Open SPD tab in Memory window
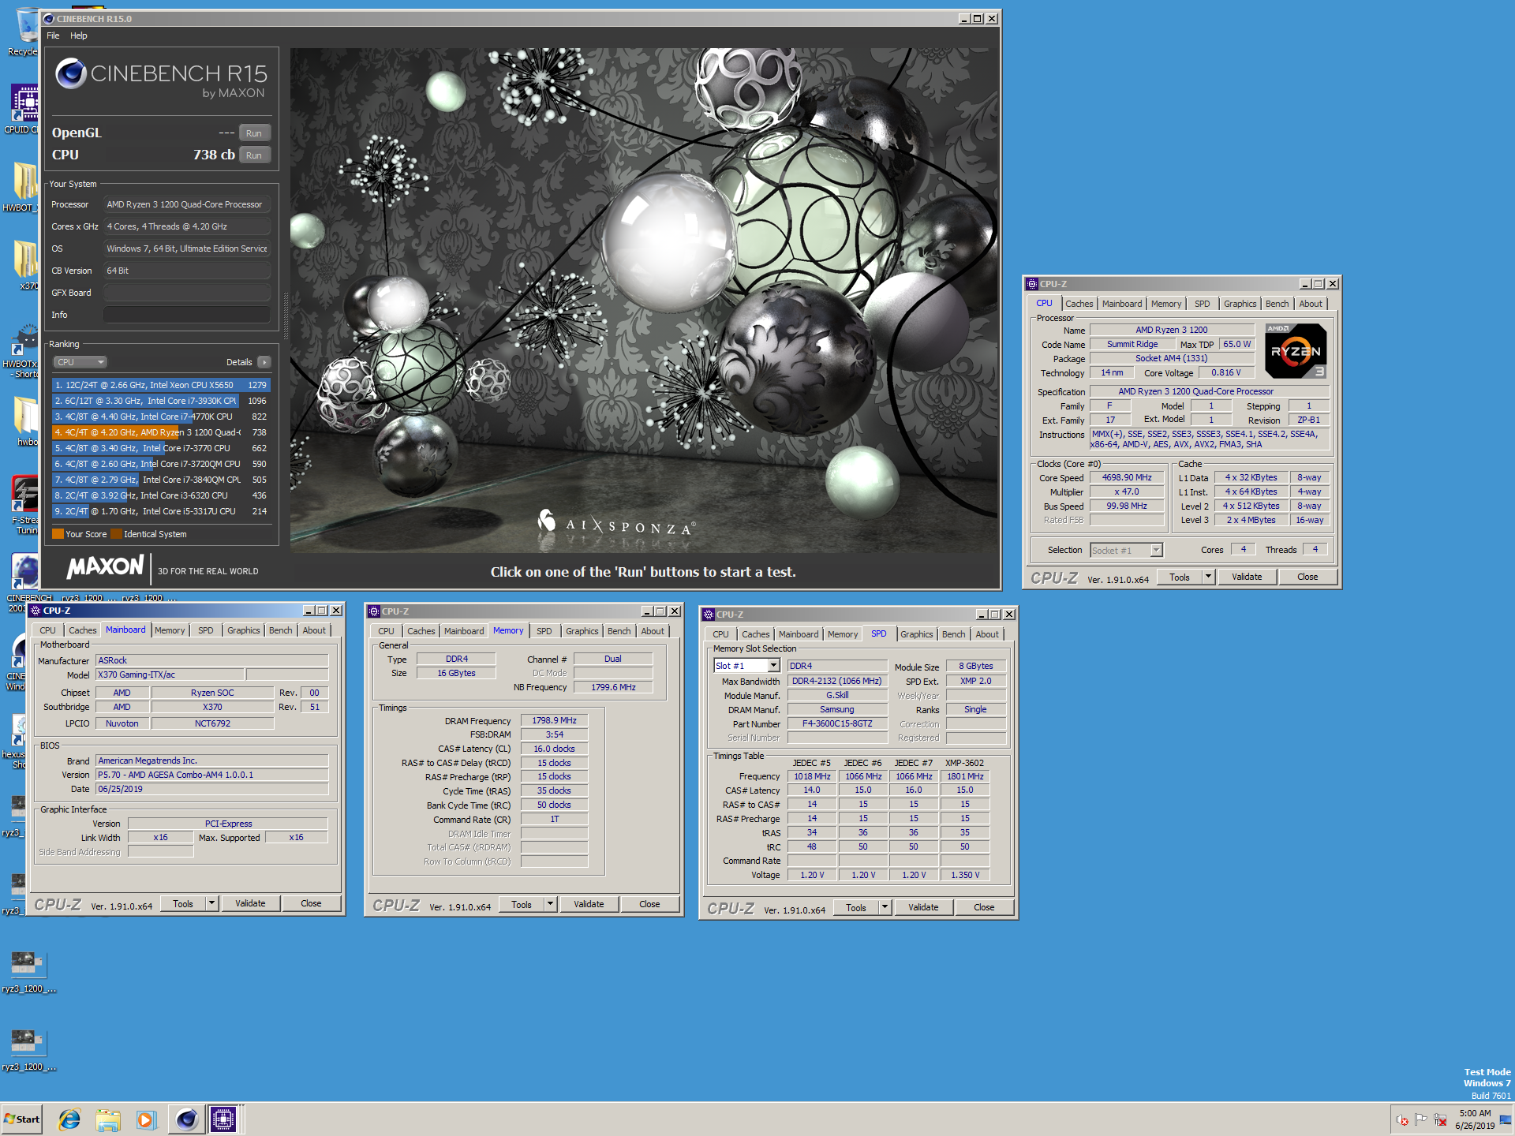 tap(544, 631)
